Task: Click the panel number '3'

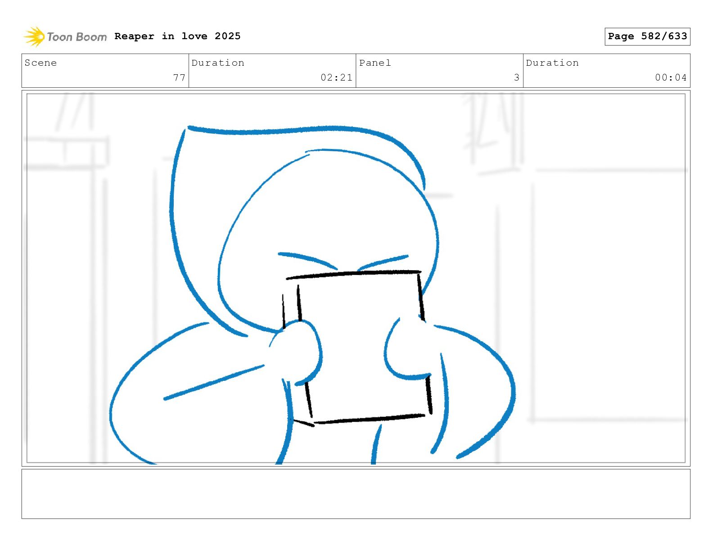Action: pos(517,77)
